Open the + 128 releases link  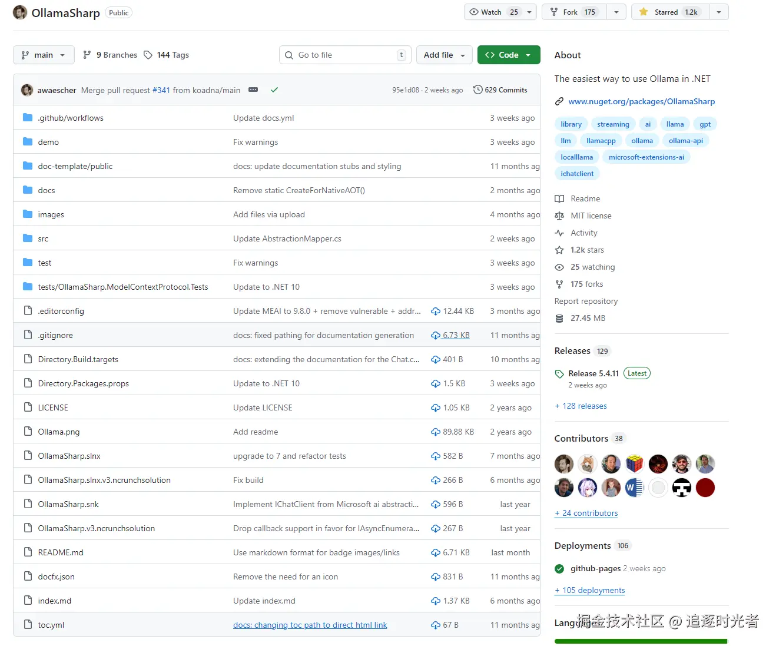pyautogui.click(x=581, y=406)
